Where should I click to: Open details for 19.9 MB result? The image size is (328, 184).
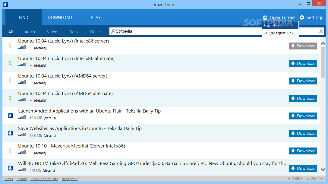click(x=50, y=118)
